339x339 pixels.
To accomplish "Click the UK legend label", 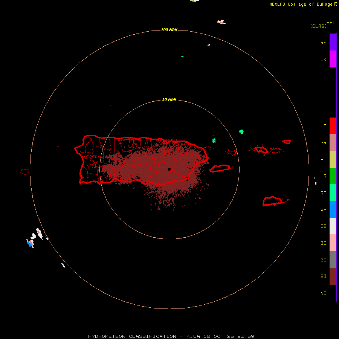I will [323, 59].
